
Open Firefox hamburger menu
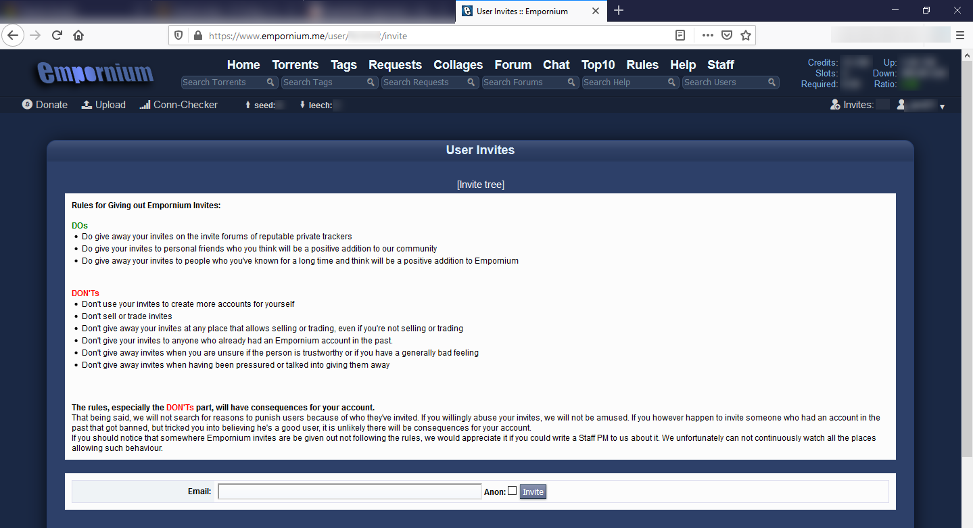(960, 35)
